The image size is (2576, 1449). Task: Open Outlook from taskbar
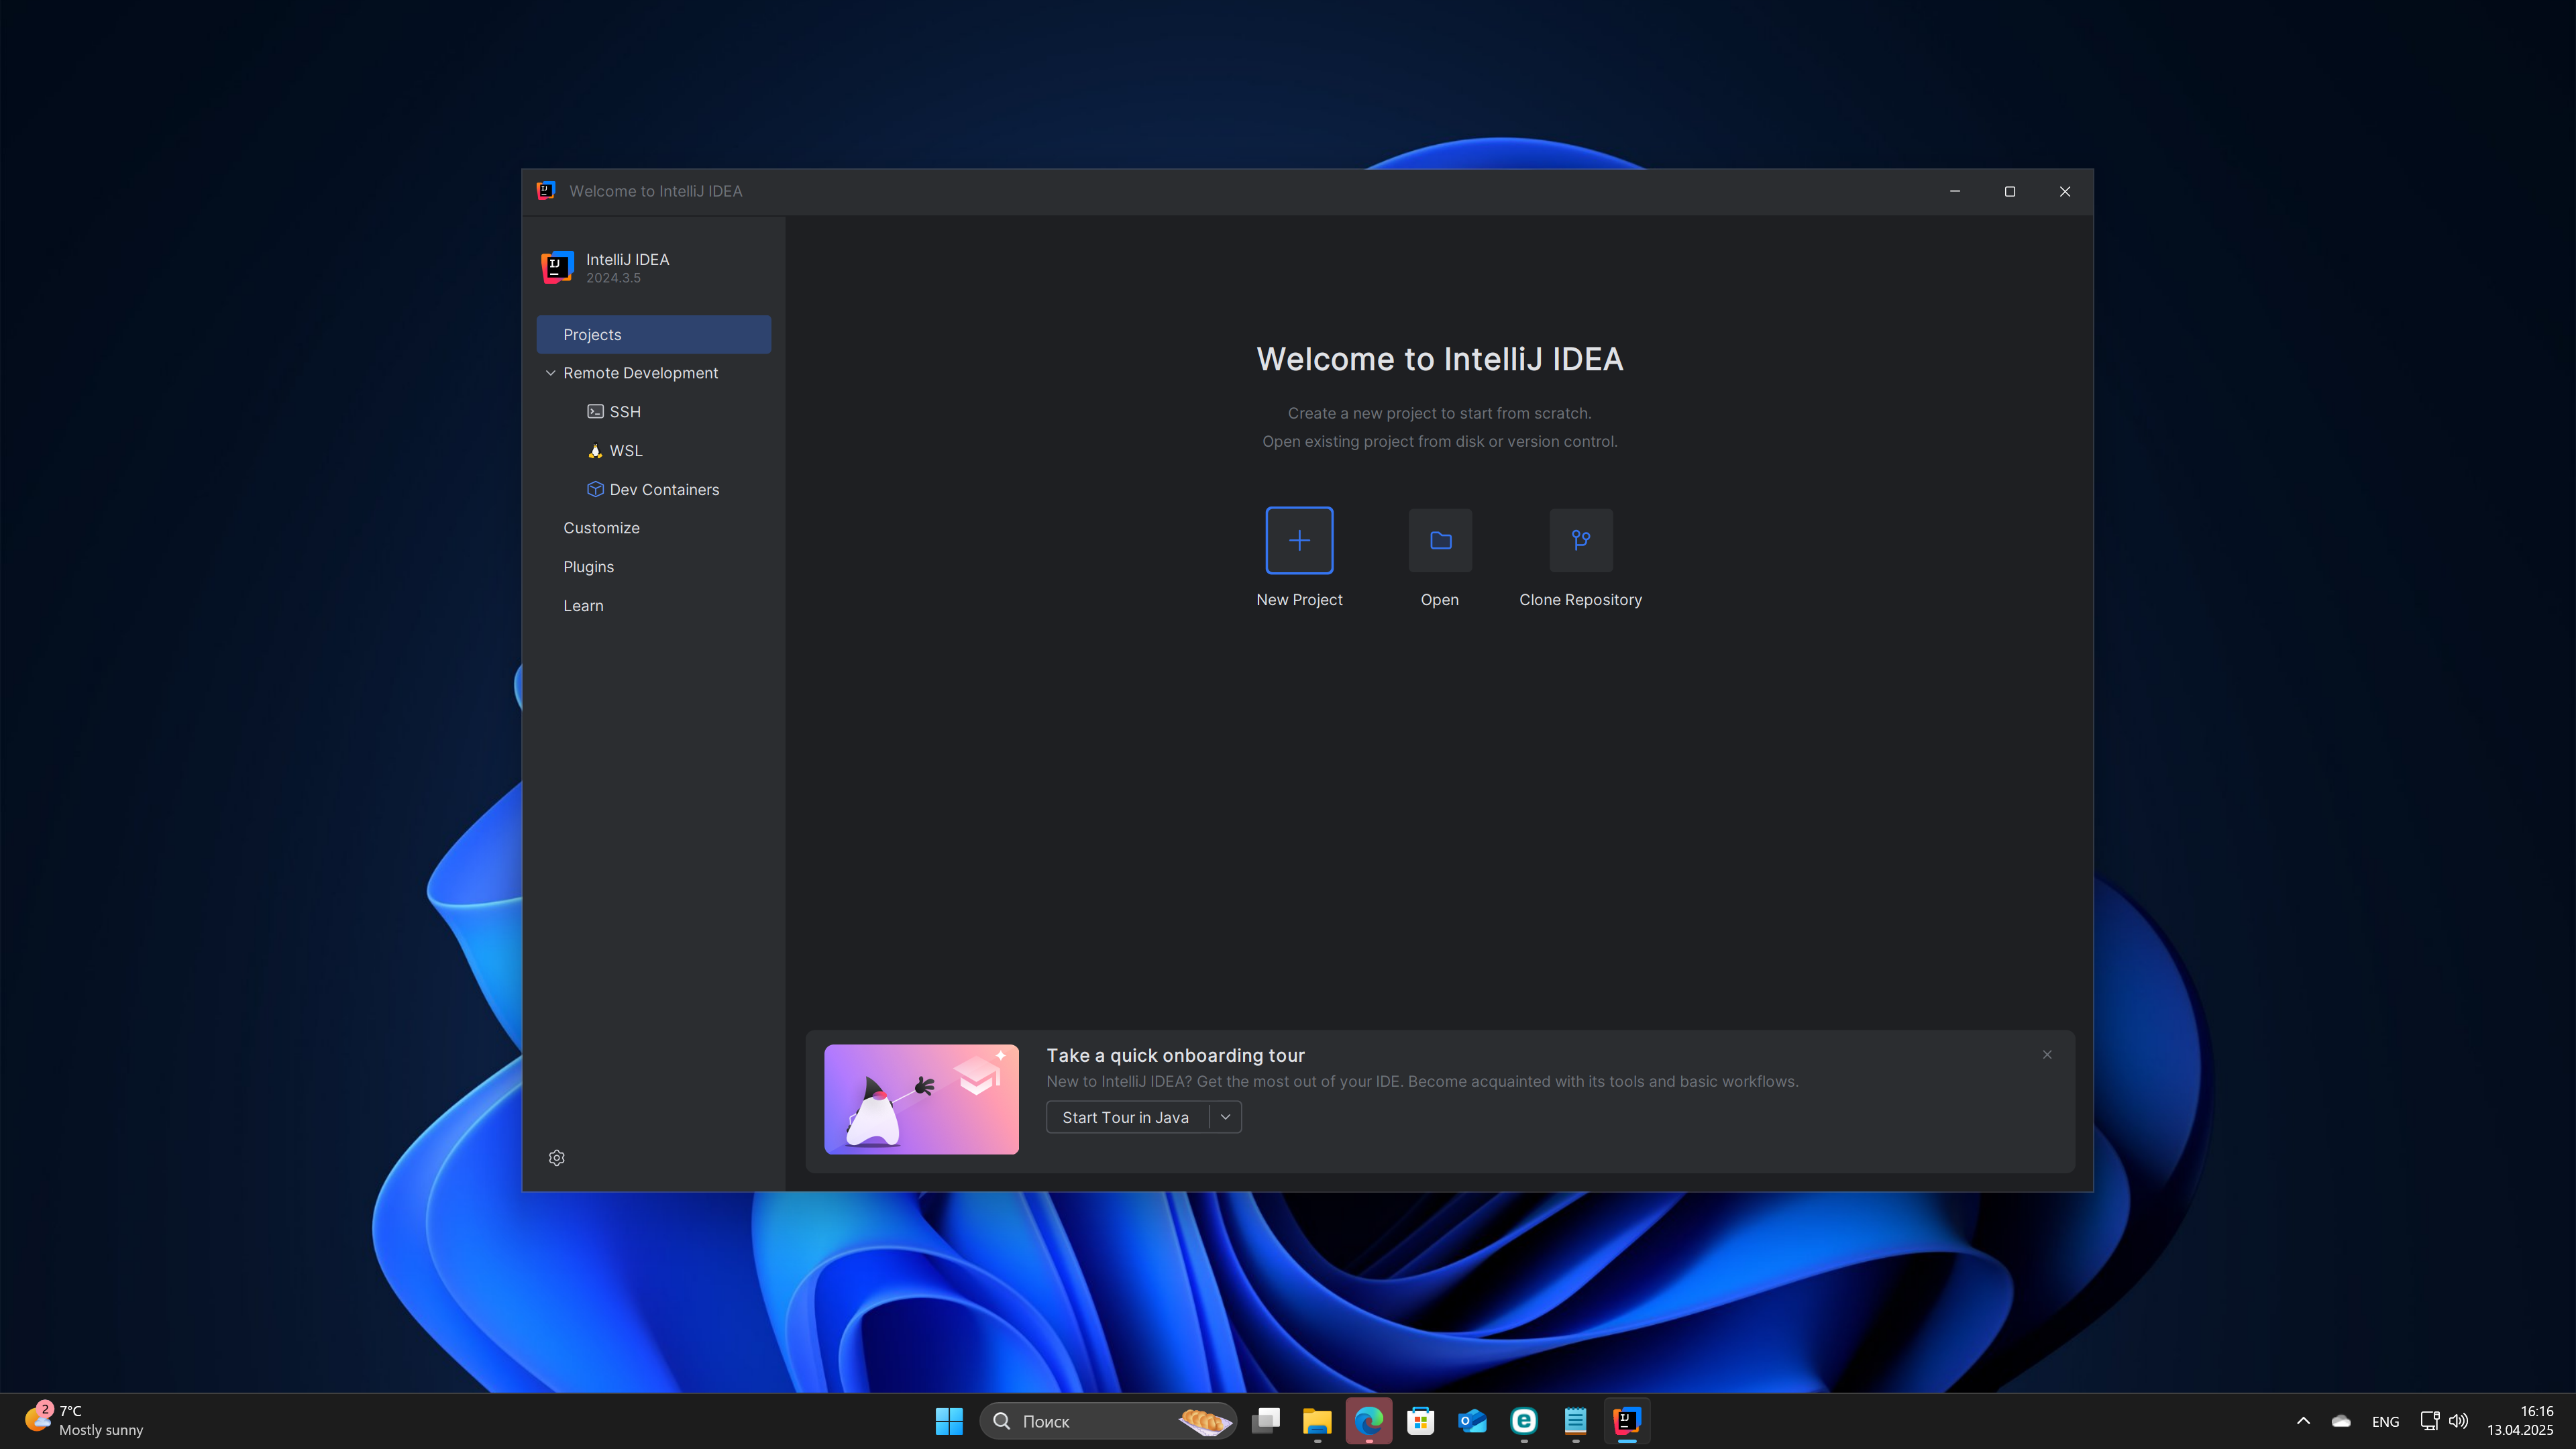coord(1472,1421)
